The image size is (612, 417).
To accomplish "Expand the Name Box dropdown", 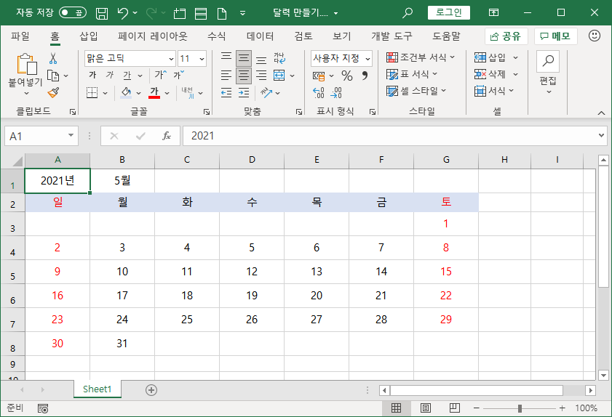I will click(71, 135).
